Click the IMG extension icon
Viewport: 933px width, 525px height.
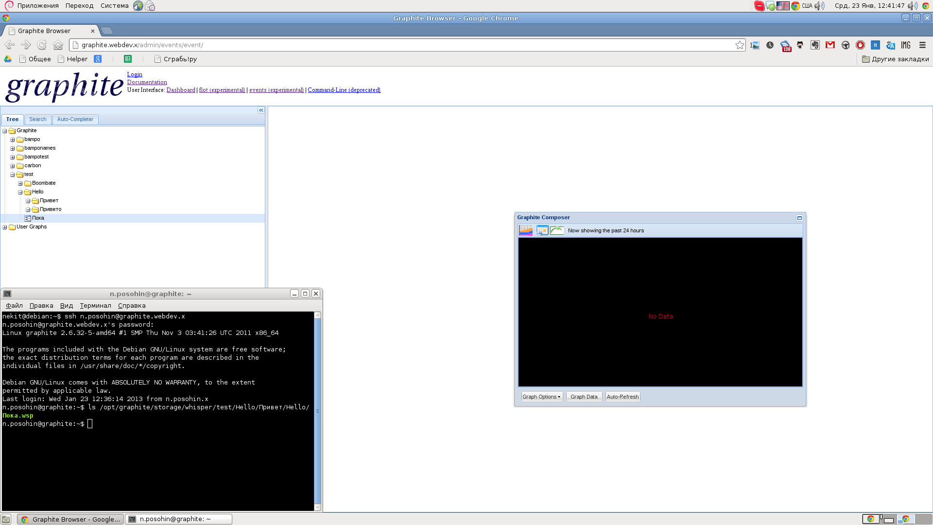click(x=905, y=45)
